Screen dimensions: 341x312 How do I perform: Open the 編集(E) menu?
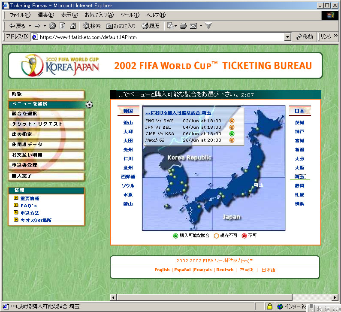coord(45,15)
